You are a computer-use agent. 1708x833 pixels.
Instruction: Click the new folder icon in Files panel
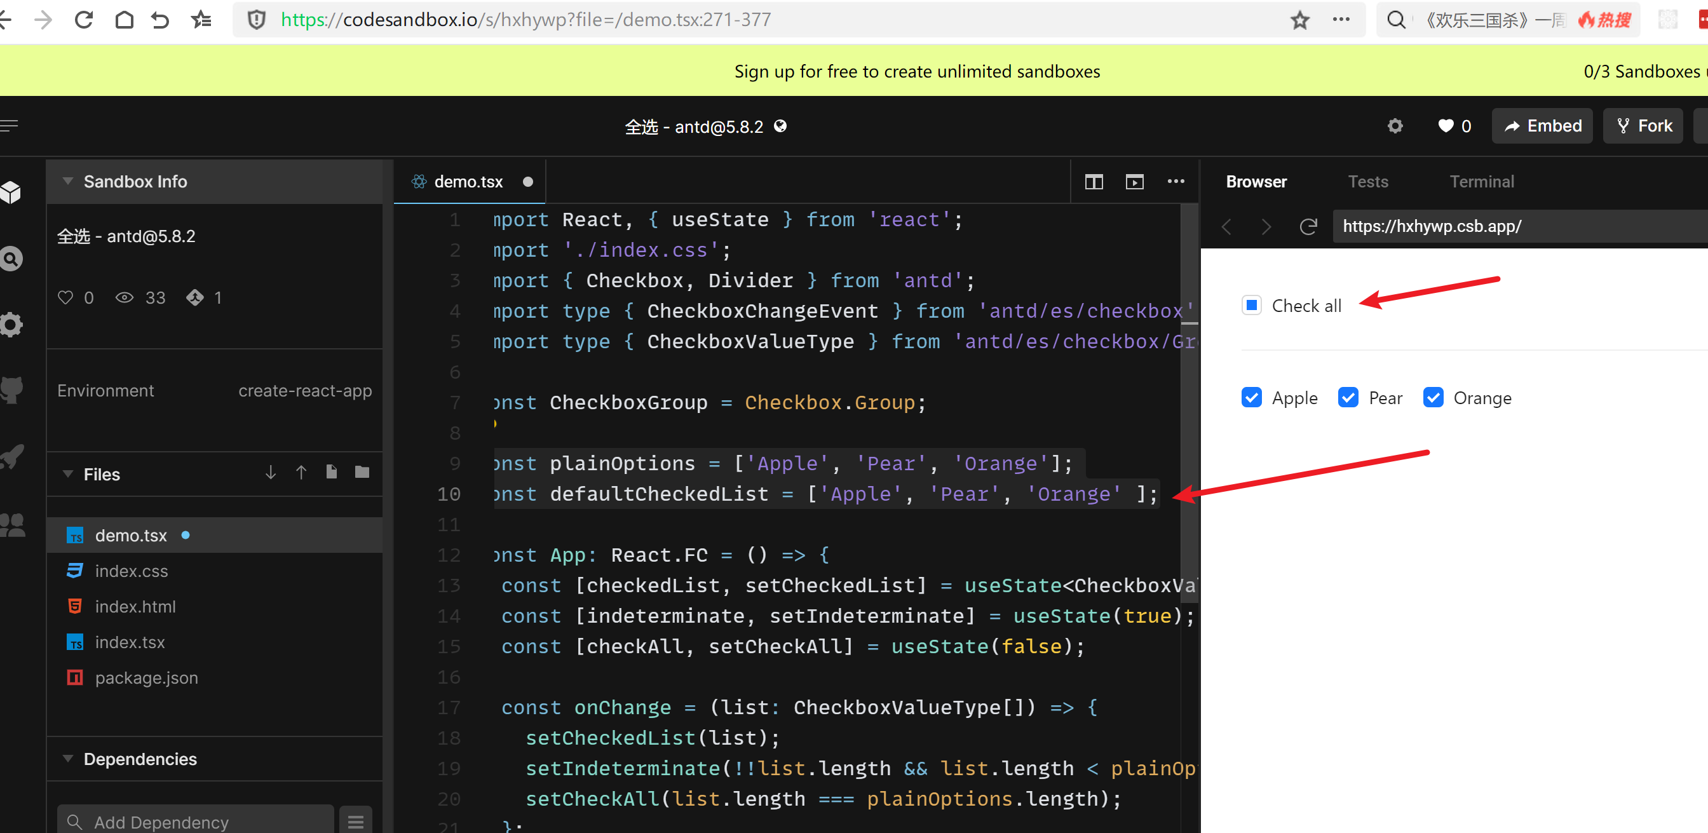(362, 472)
